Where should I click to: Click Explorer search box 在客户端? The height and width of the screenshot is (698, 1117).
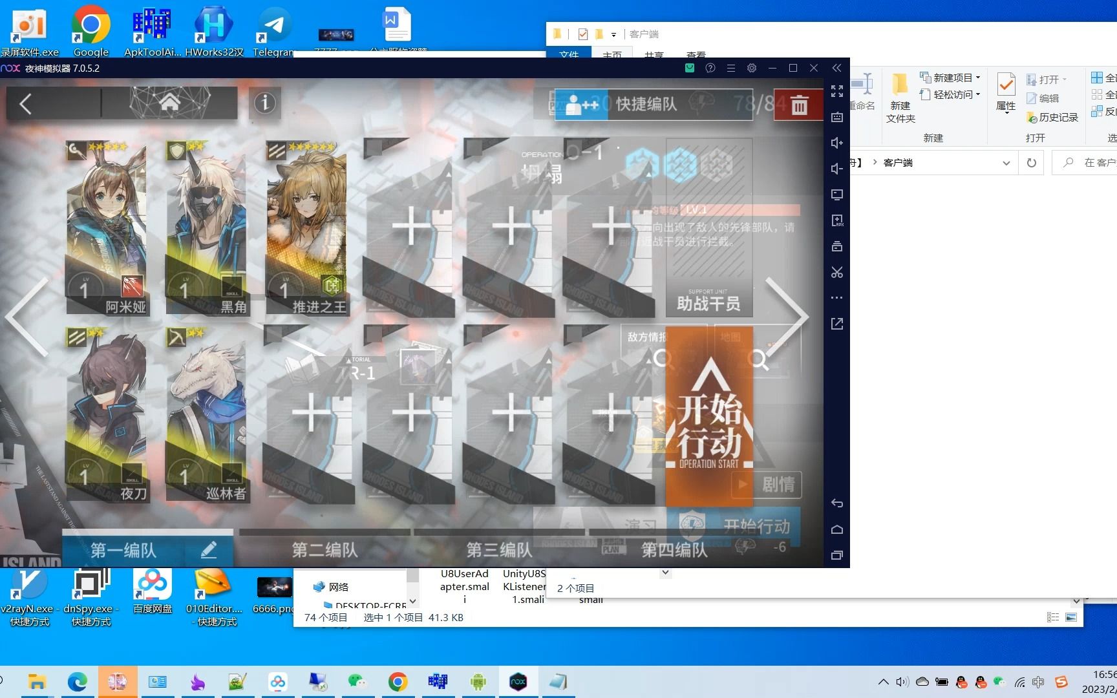(x=1086, y=163)
